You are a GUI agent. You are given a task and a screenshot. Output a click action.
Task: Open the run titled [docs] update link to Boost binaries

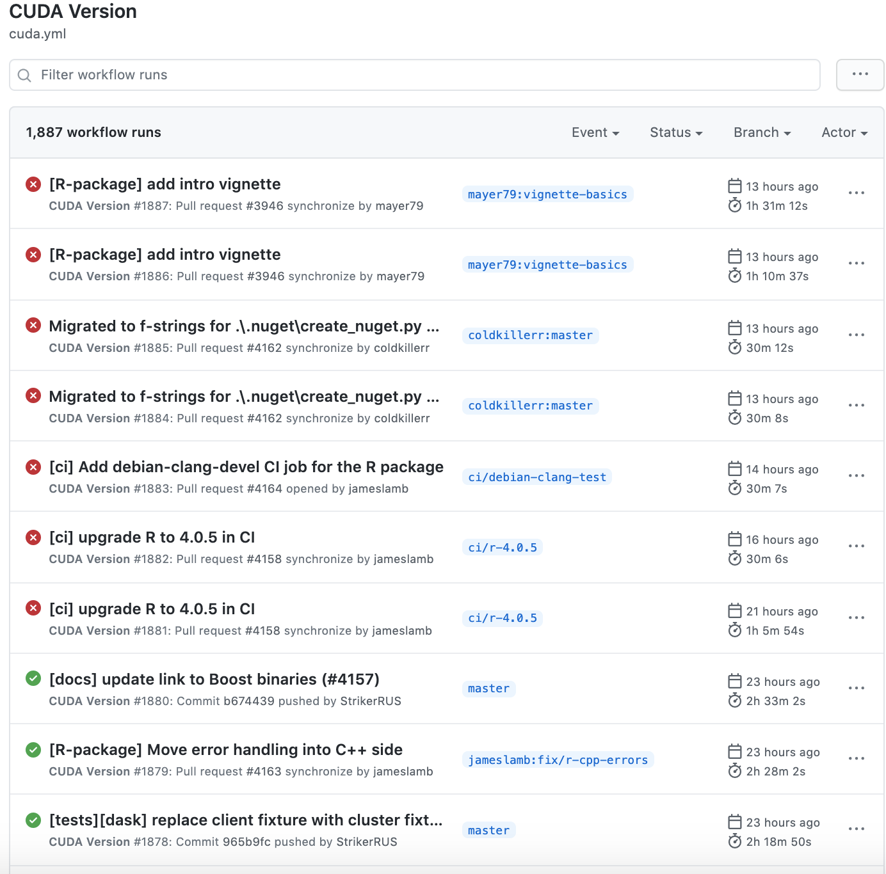point(214,679)
